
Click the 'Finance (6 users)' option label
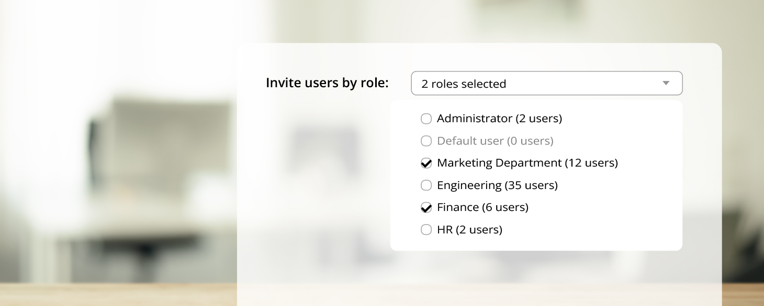[482, 207]
